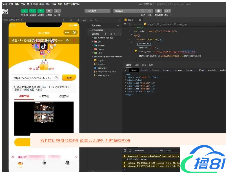Click the 预览 preview eye icon
Image resolution: width=226 pixels, height=173 pixels.
pos(150,11)
